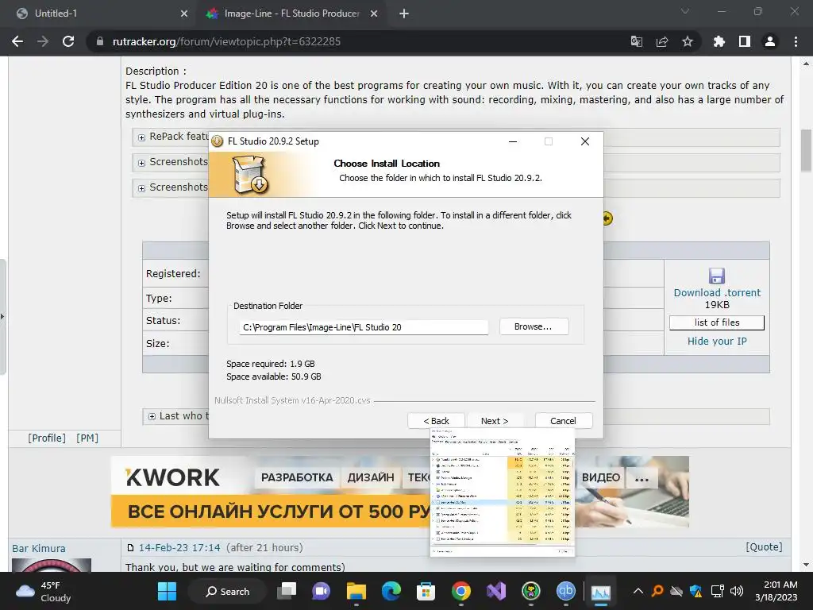Launch Microsoft Edge from taskbar
This screenshot has height=610, width=813.
(391, 591)
